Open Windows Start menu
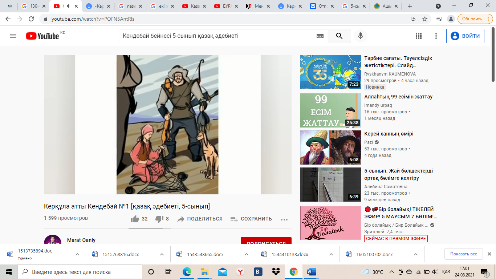496x279 pixels. tap(9, 272)
